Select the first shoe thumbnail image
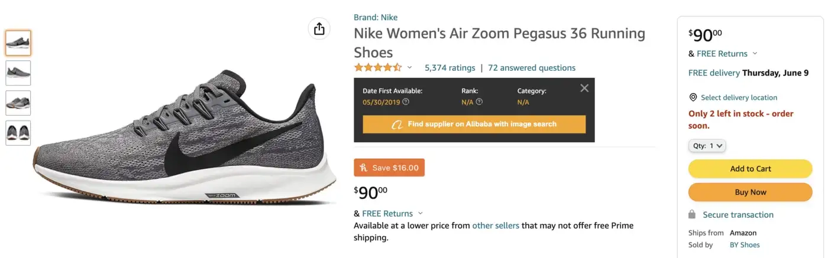Image resolution: width=828 pixels, height=258 pixels. pos(18,43)
